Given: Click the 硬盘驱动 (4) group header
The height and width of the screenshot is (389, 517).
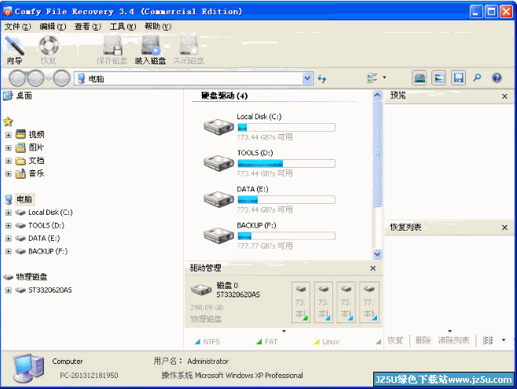Looking at the screenshot, I should [x=224, y=96].
